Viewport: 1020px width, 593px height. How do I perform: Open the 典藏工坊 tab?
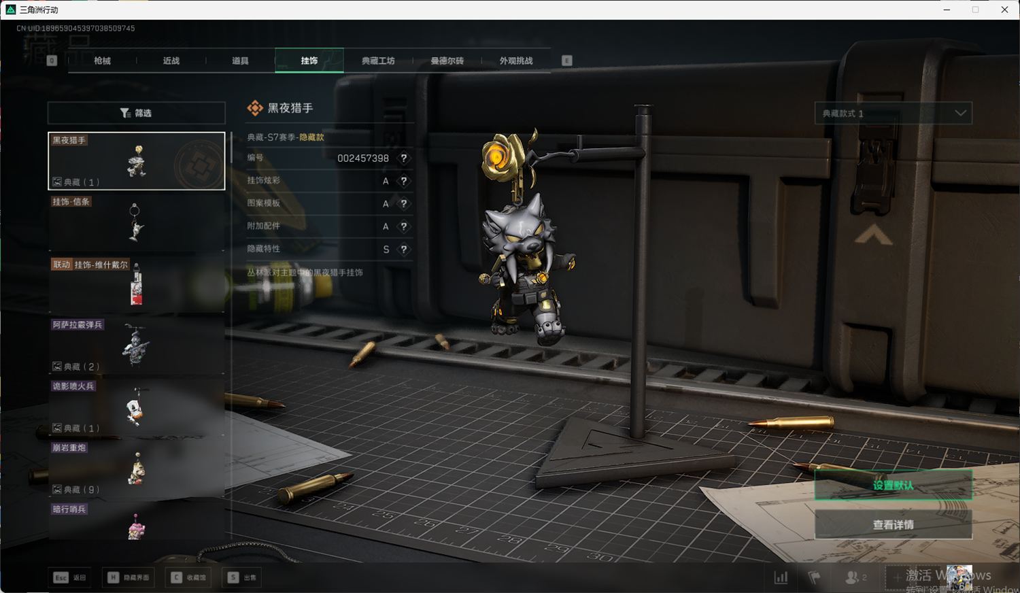[x=378, y=61]
